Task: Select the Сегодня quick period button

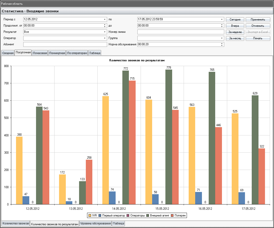Action: 235,20
